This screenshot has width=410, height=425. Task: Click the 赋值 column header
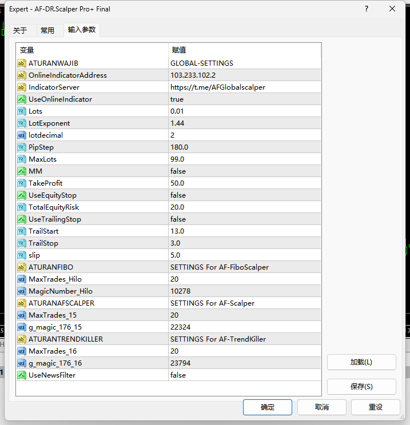click(245, 50)
